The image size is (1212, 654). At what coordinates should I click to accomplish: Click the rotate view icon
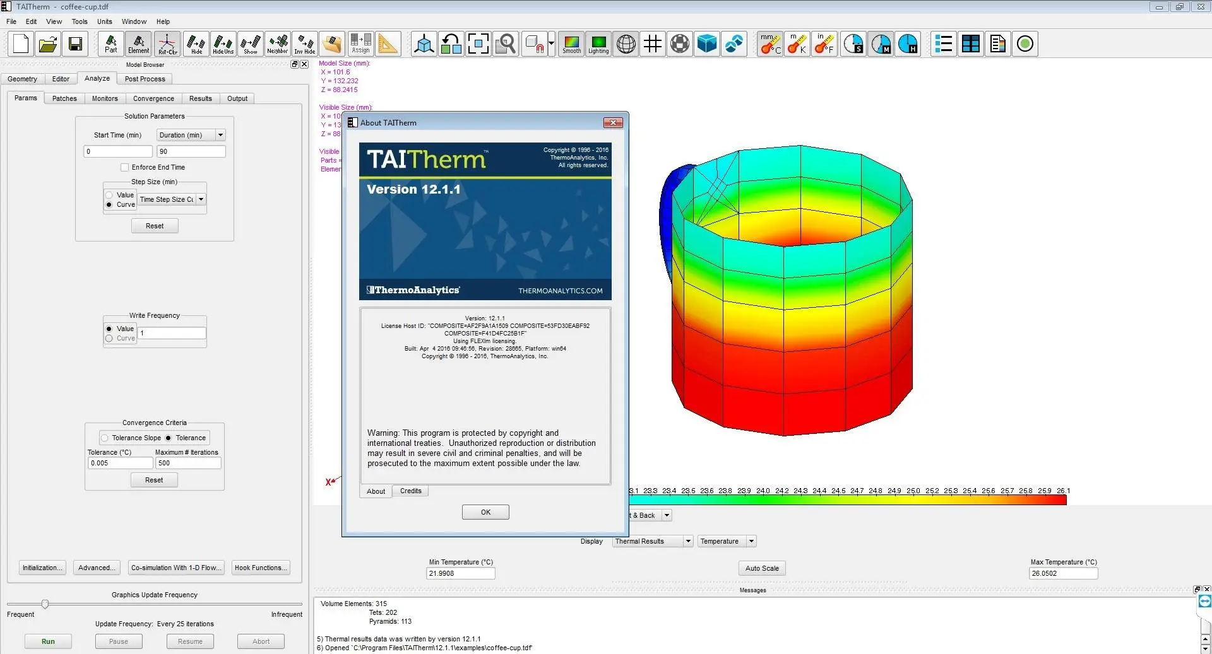point(451,44)
